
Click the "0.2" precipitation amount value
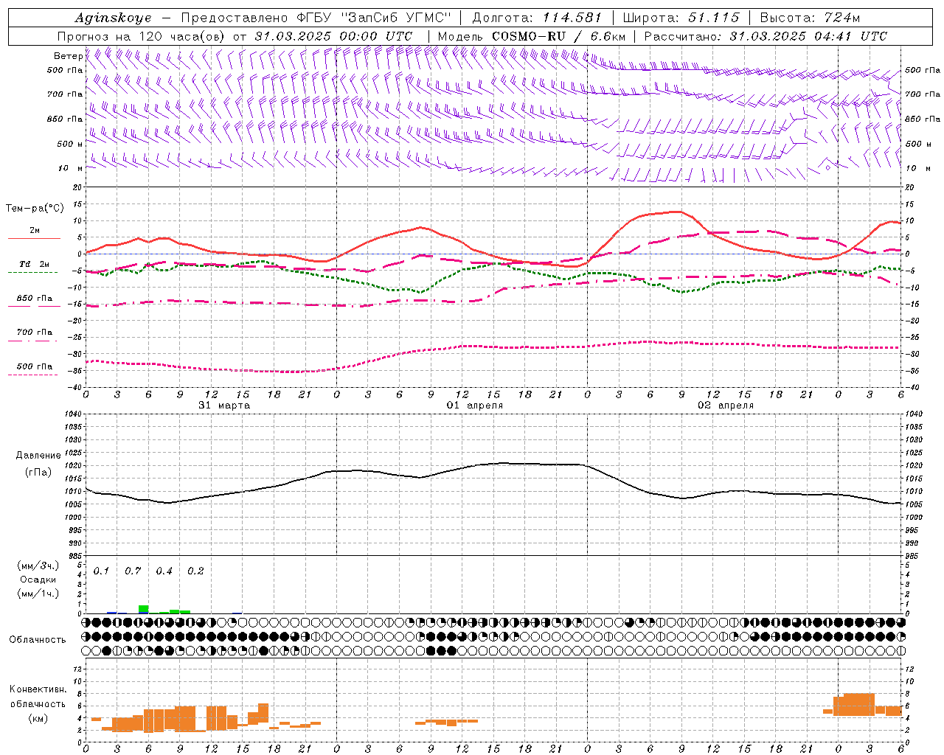pyautogui.click(x=195, y=571)
